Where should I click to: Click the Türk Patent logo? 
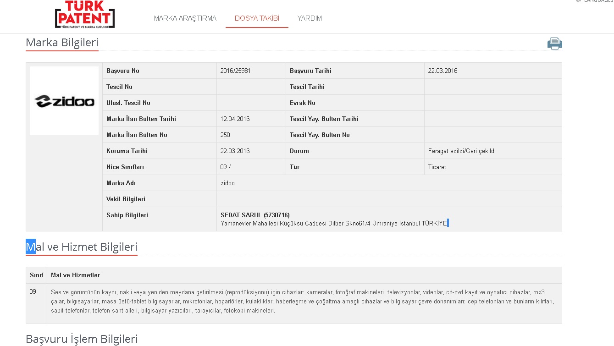(84, 15)
